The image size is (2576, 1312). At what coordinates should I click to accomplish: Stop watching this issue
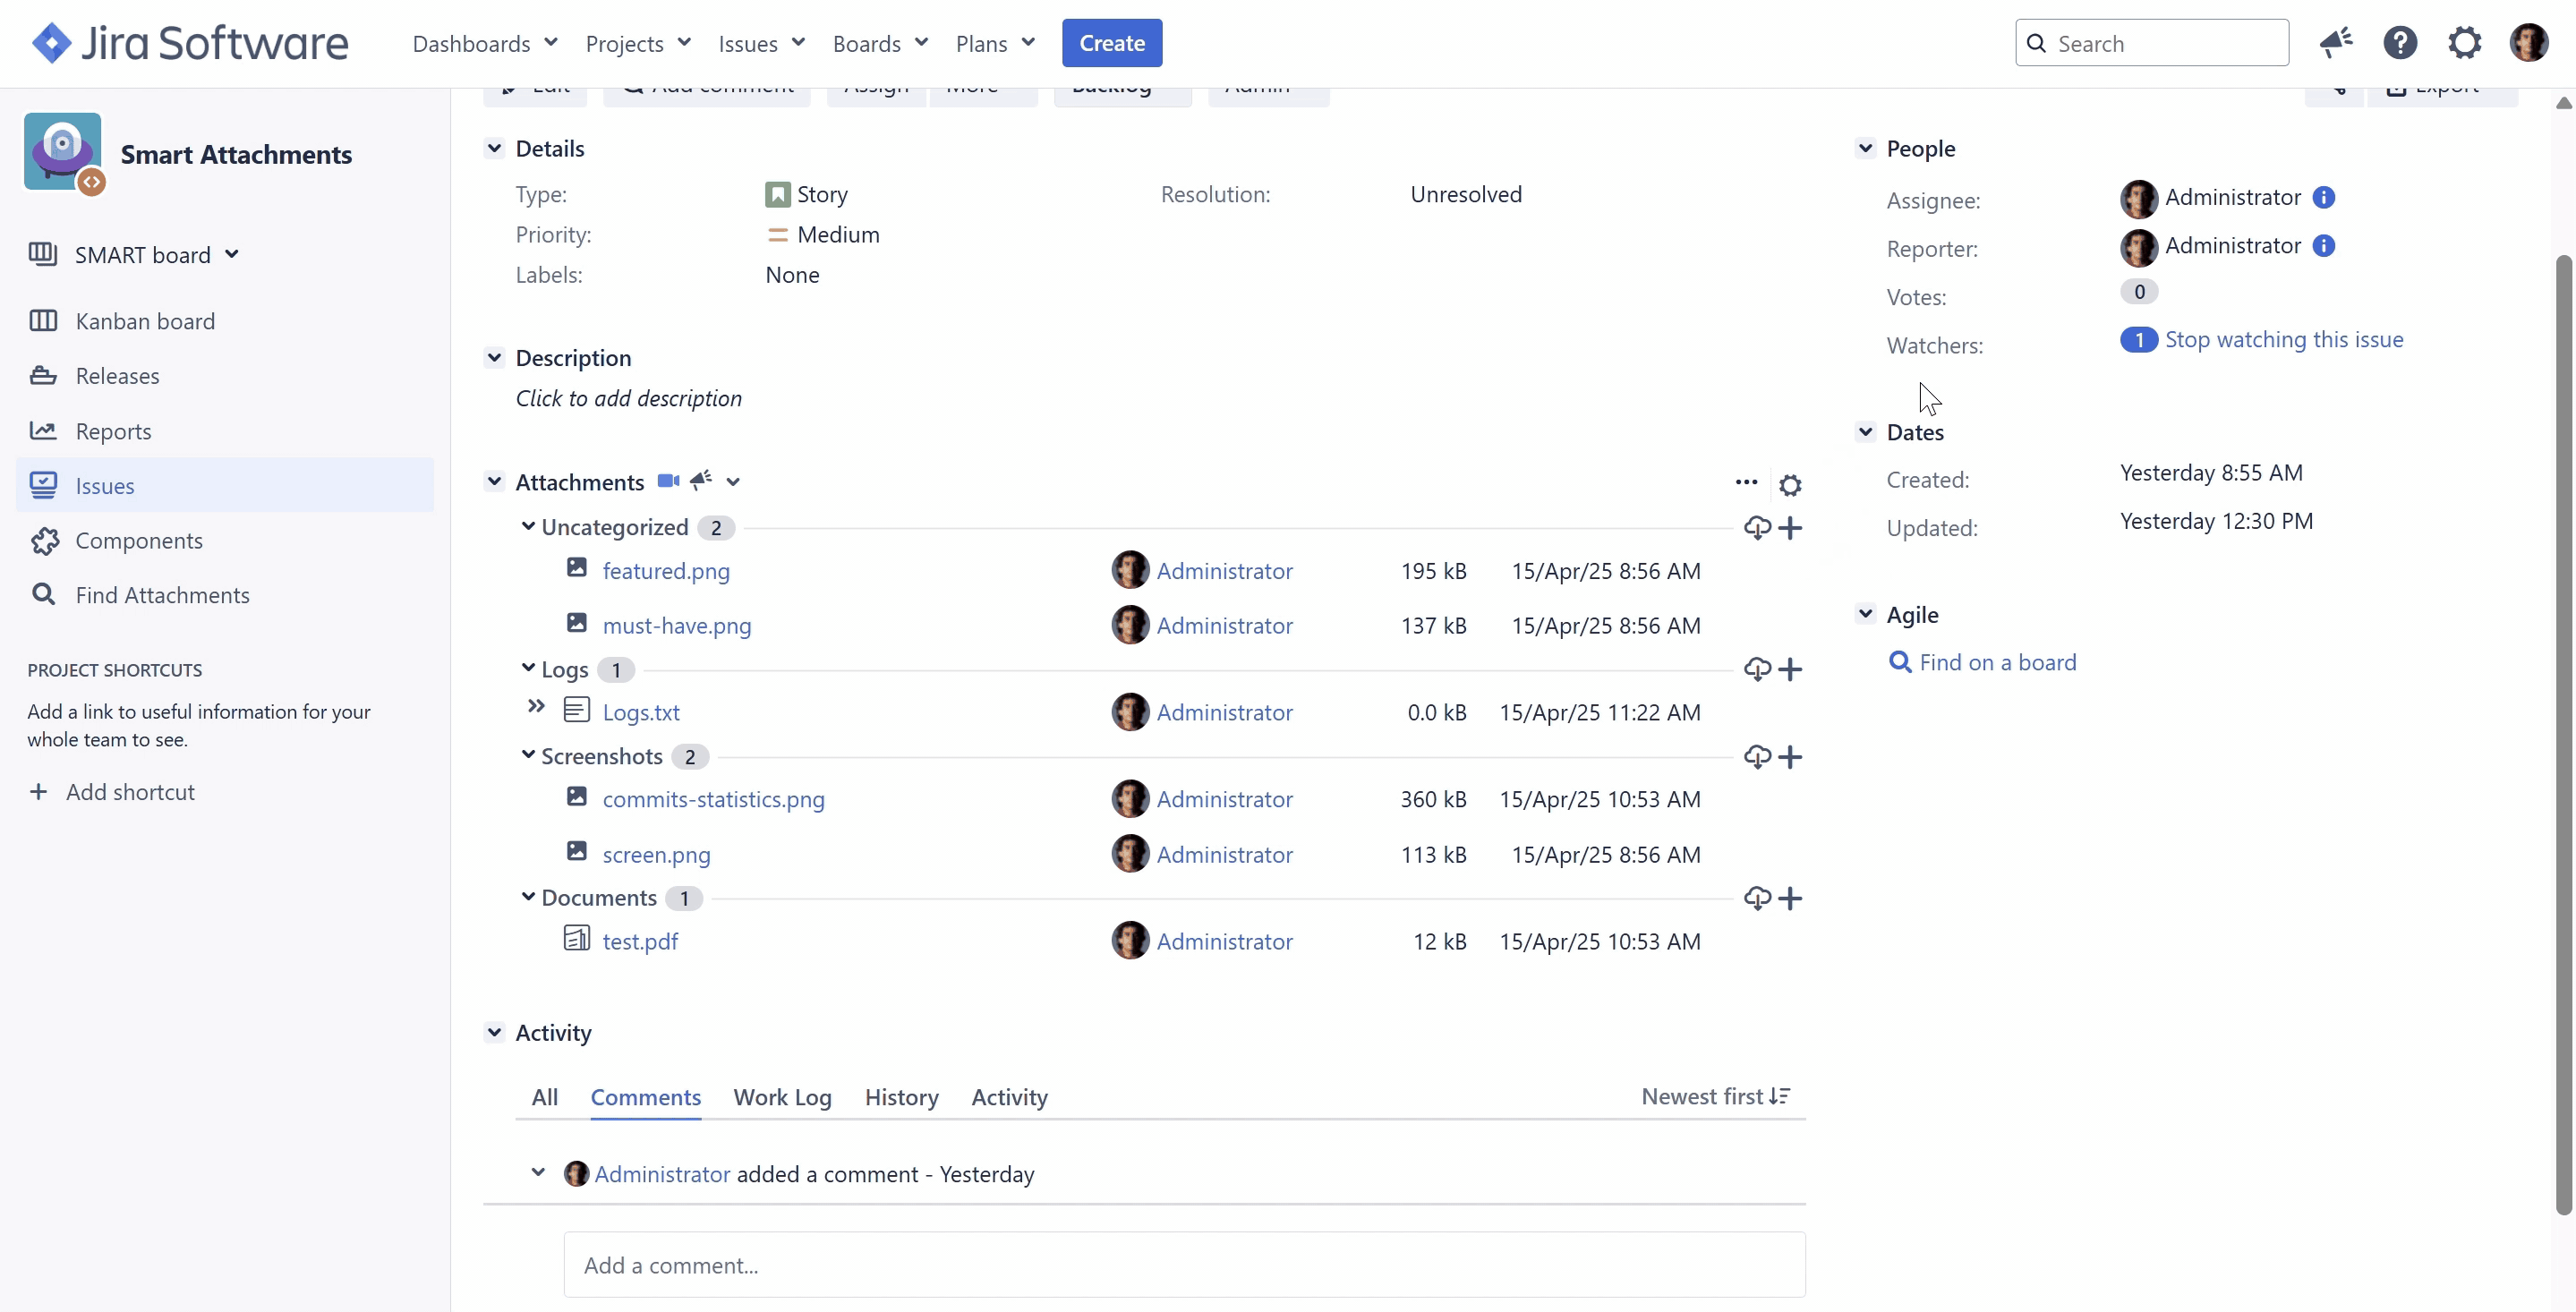[x=2284, y=339]
